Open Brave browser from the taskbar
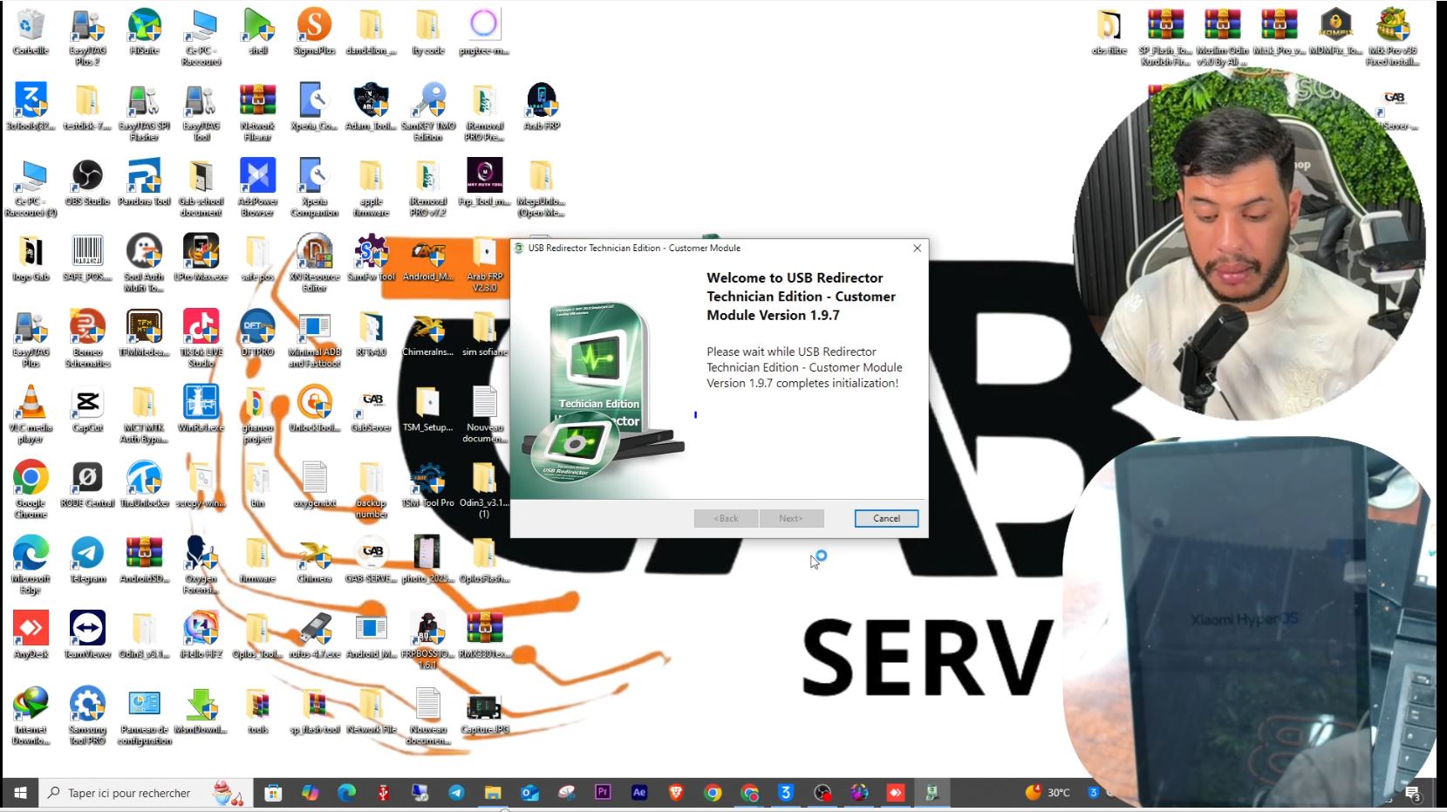 [676, 793]
